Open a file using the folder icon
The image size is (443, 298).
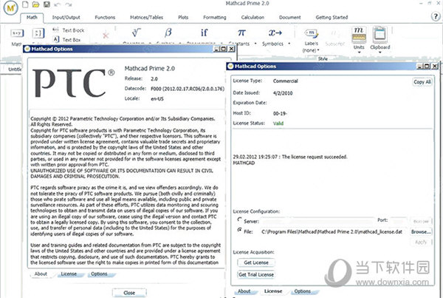tap(35, 4)
